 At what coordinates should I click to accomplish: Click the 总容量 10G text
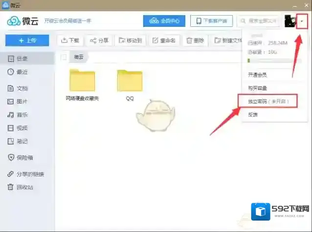click(262, 52)
